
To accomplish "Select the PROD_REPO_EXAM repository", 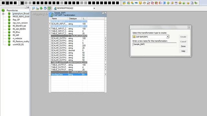I will click(21, 17).
